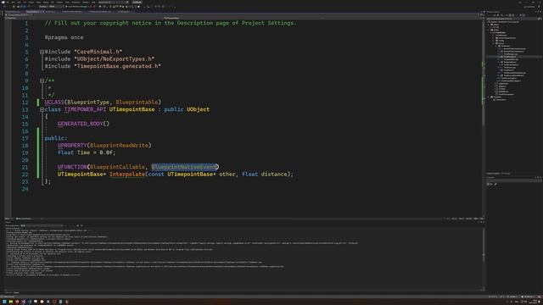The width and height of the screenshot is (543, 305).
Task: Click 'public:' access specifier on line 17
Action: point(56,138)
